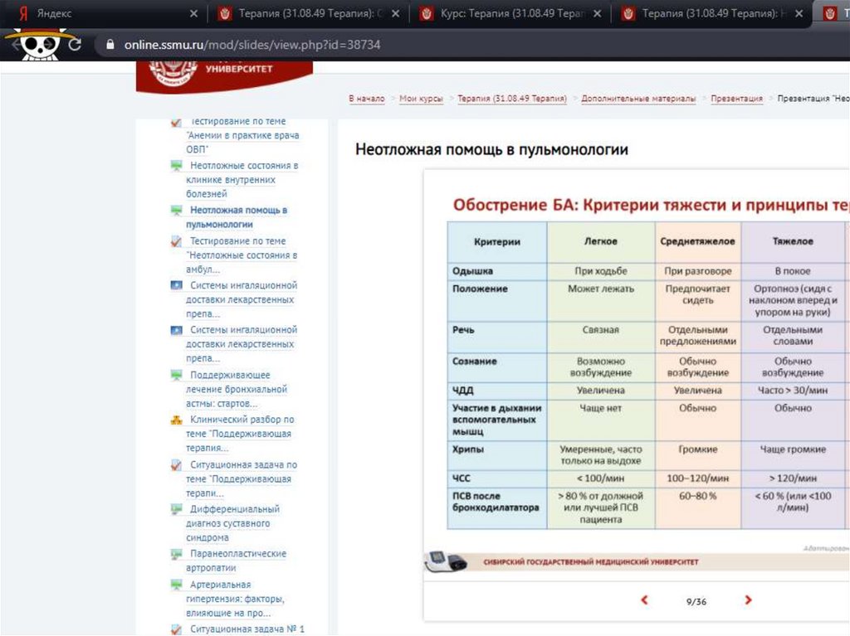Go to previous slide with red left arrow

pos(644,600)
